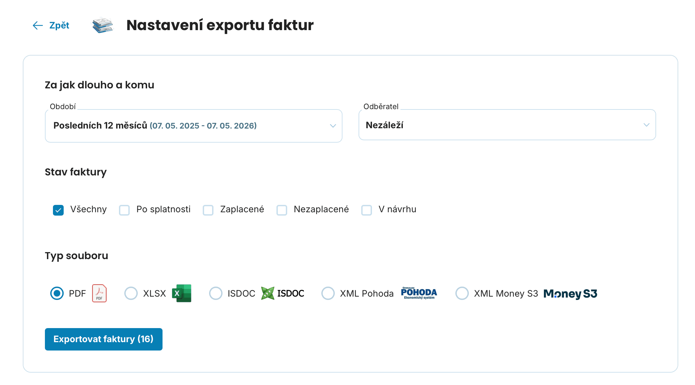
Task: Click the Stav faktury section heading
Action: [x=76, y=172]
